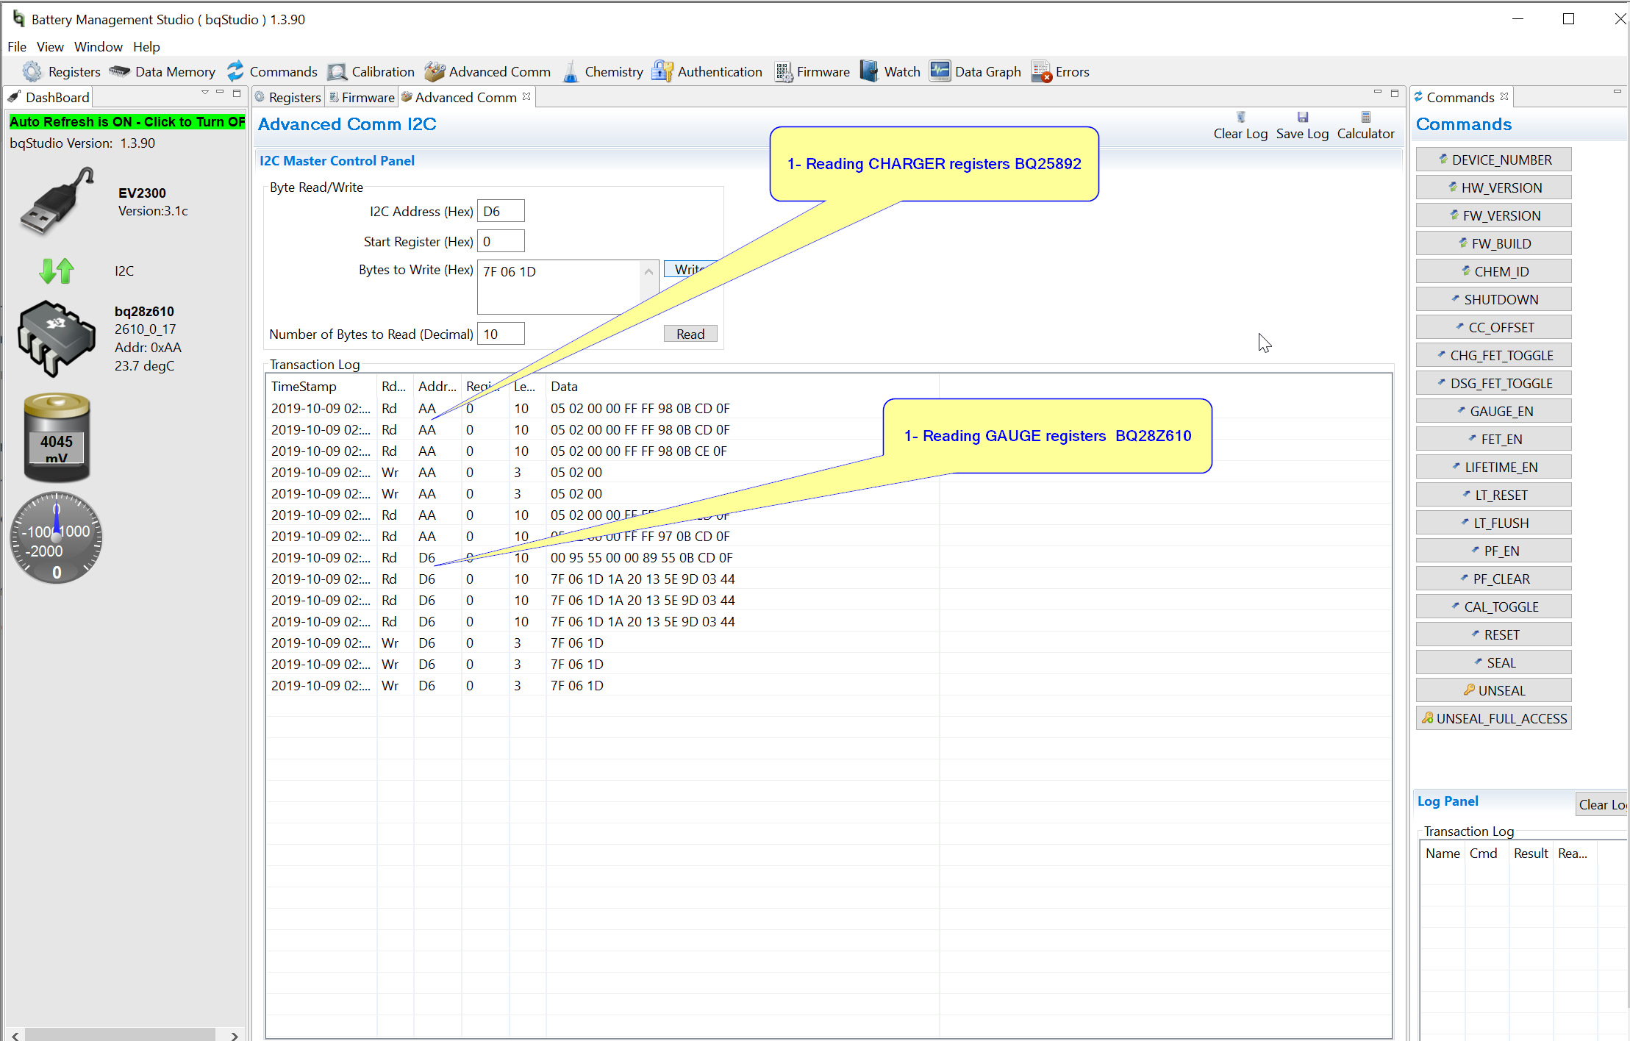Click Clear Log in Log Panel

pos(1602,804)
